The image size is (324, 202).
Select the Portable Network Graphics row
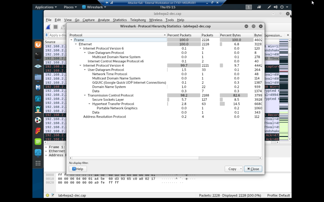point(165,108)
